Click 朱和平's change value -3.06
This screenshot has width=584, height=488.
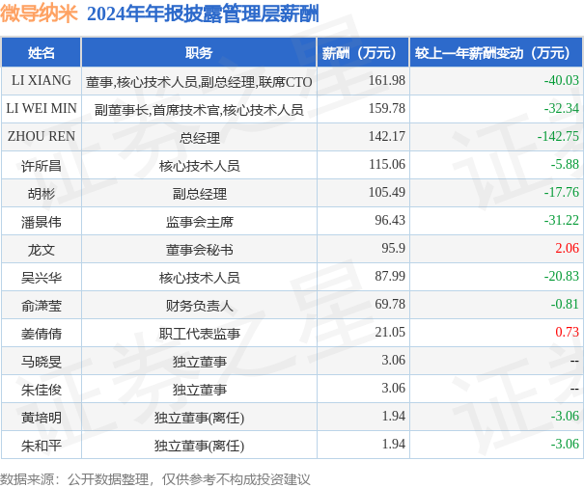(x=565, y=444)
